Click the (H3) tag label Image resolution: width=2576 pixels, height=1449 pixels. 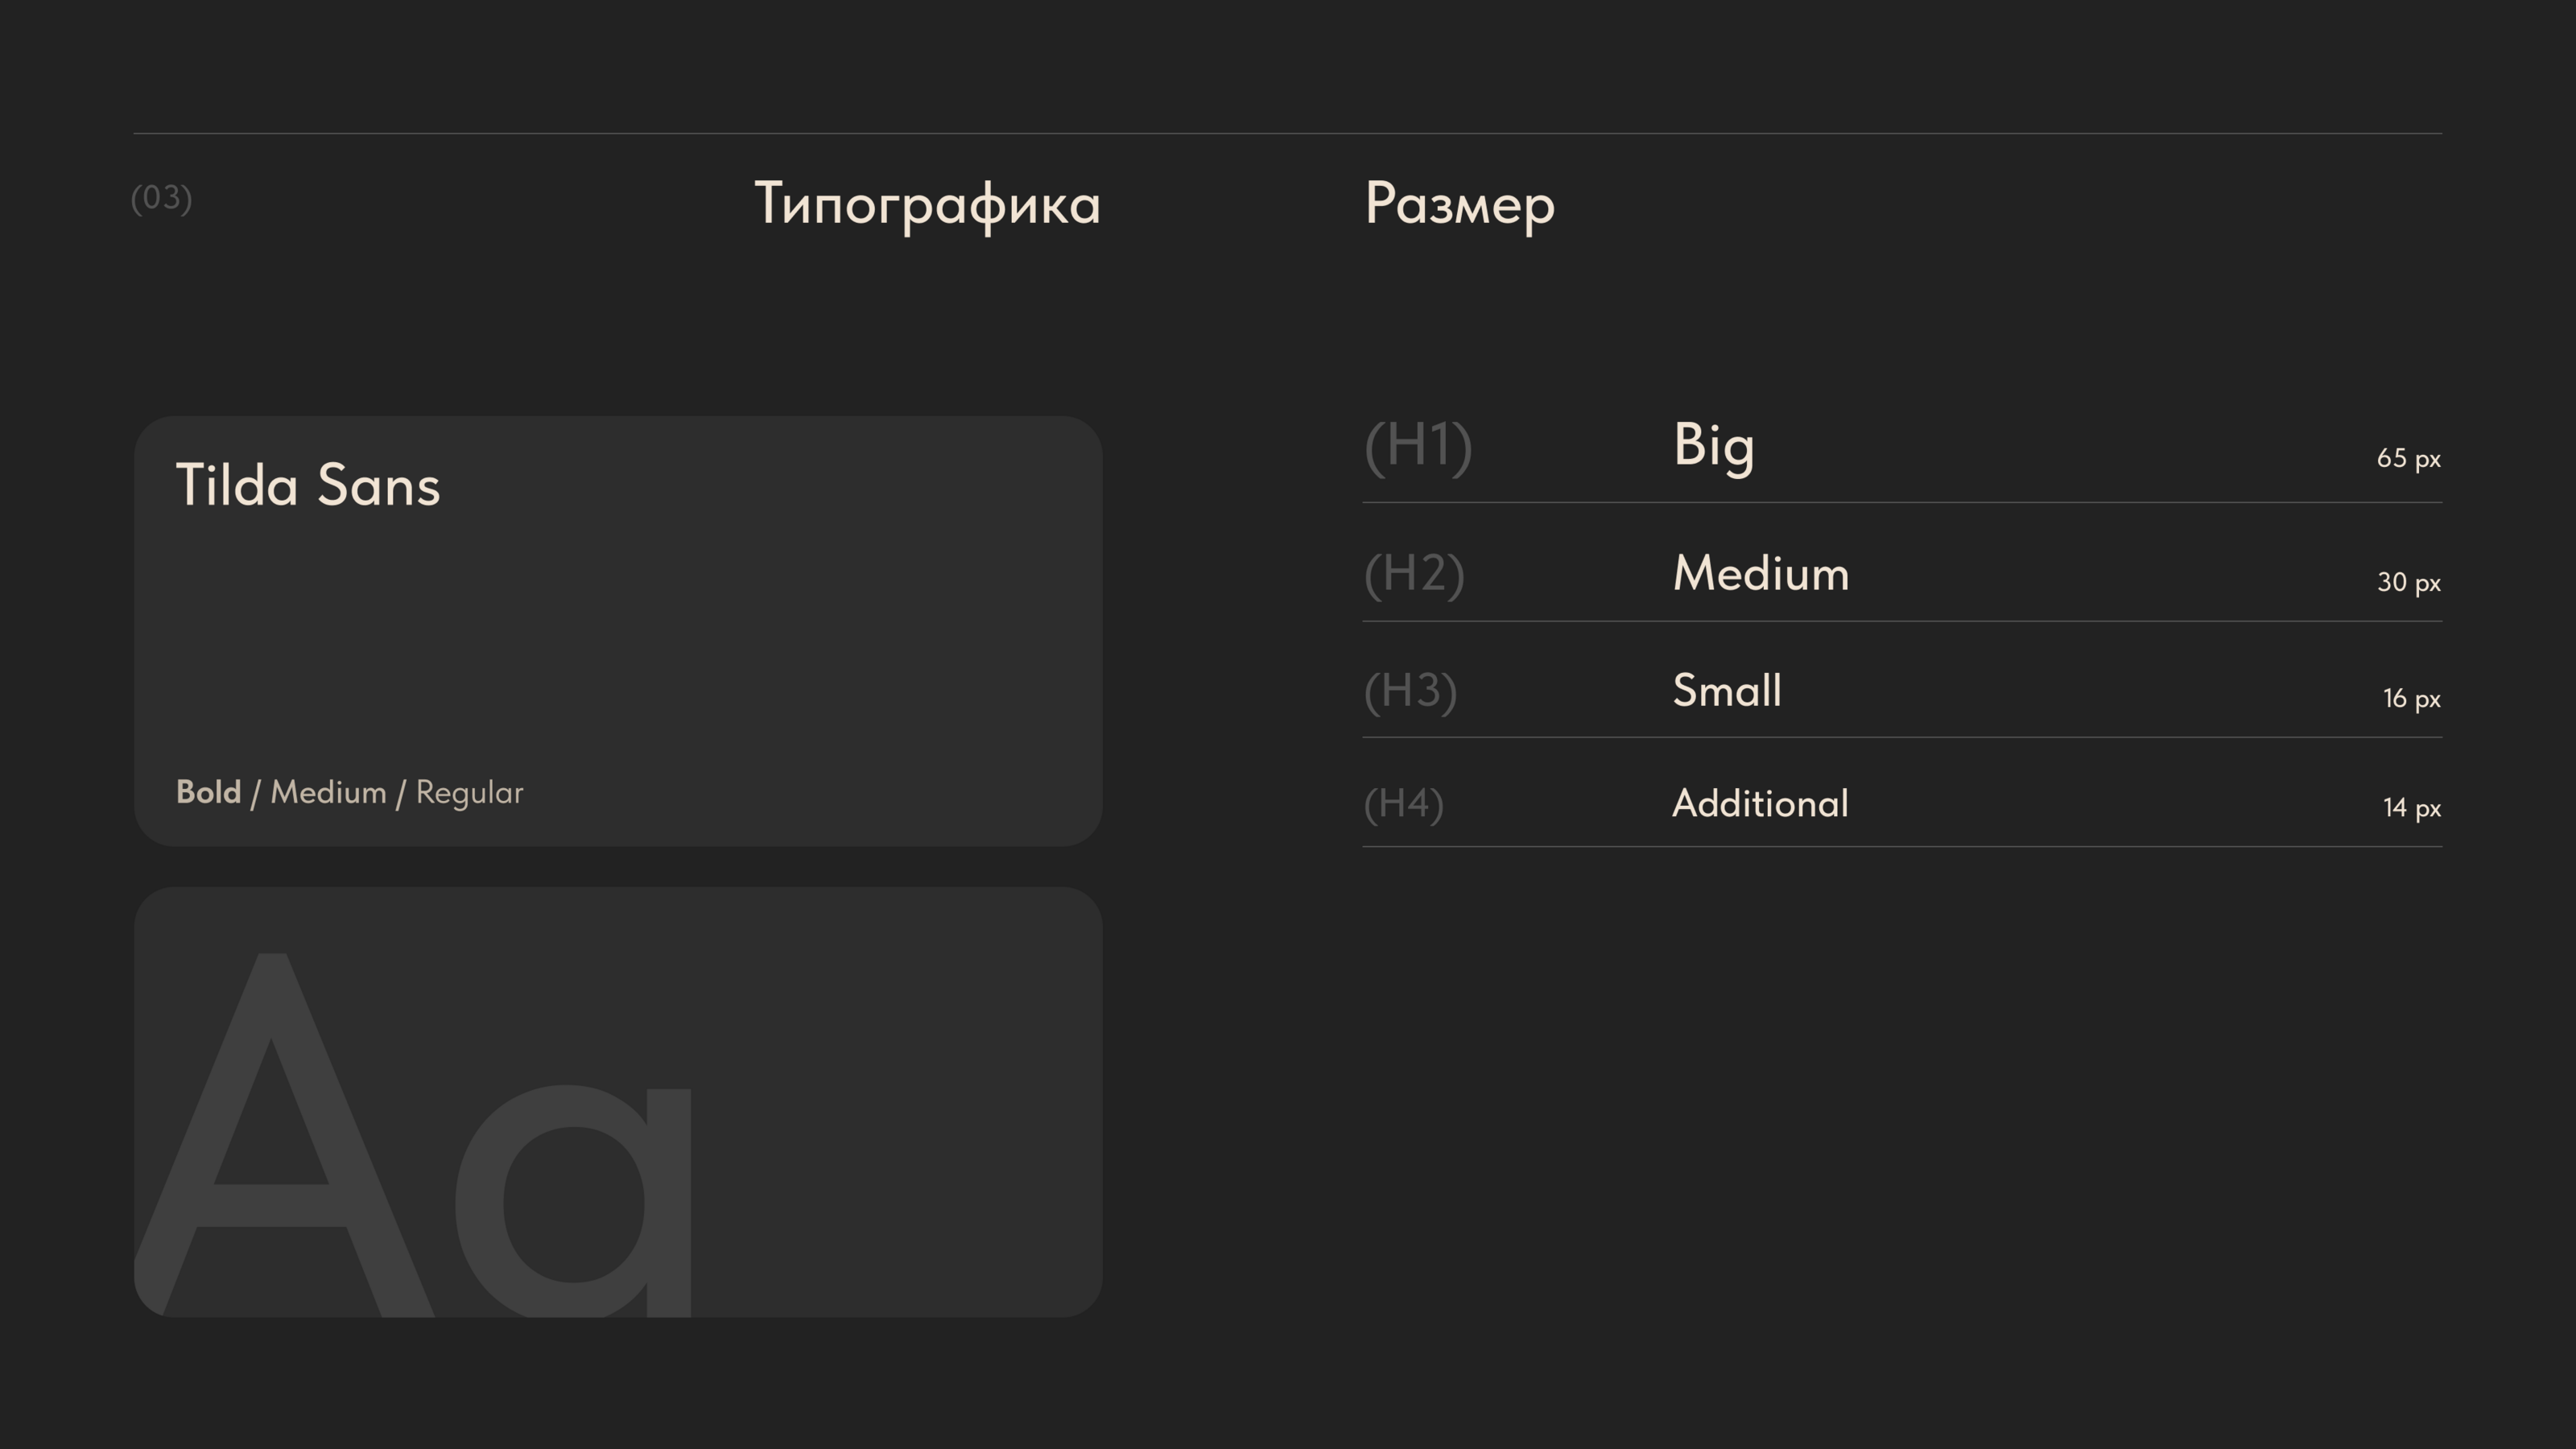[x=1410, y=690]
